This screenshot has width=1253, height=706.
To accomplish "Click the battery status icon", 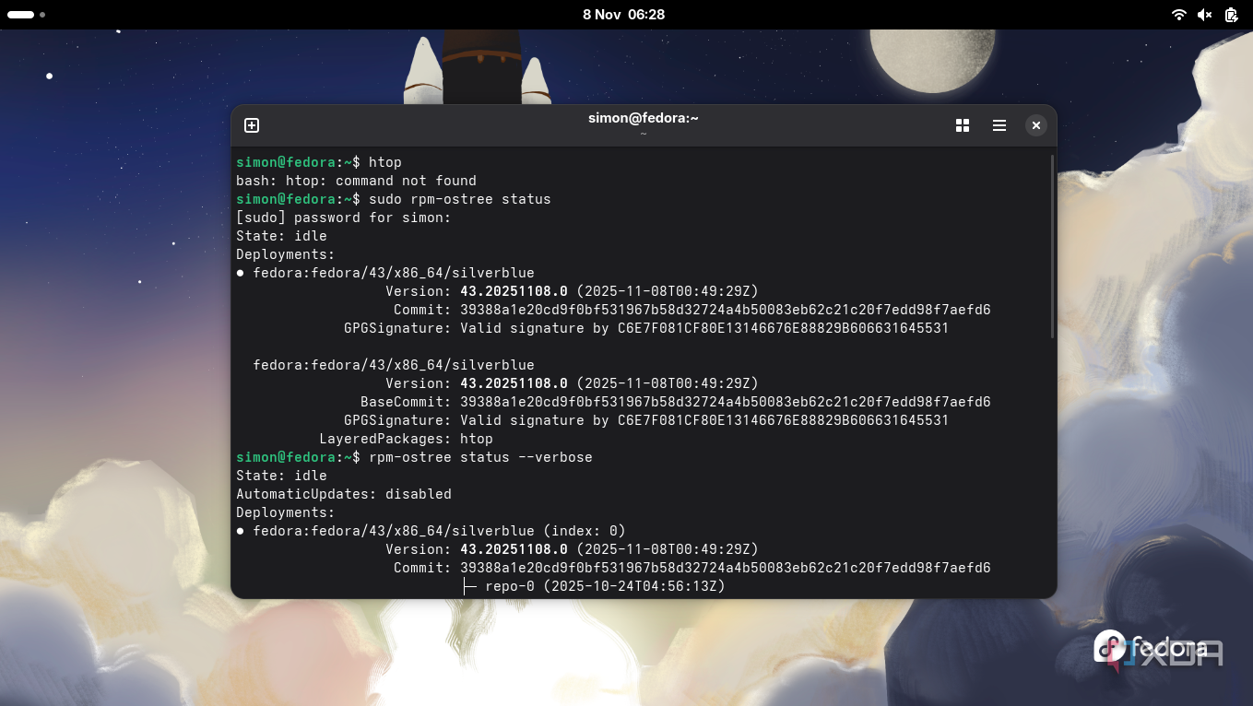I will pos(1231,15).
